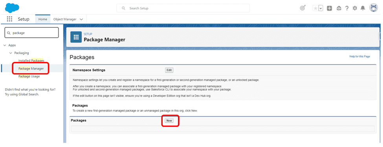
Task: Collapse the Apps tree node
Action: pos(5,45)
